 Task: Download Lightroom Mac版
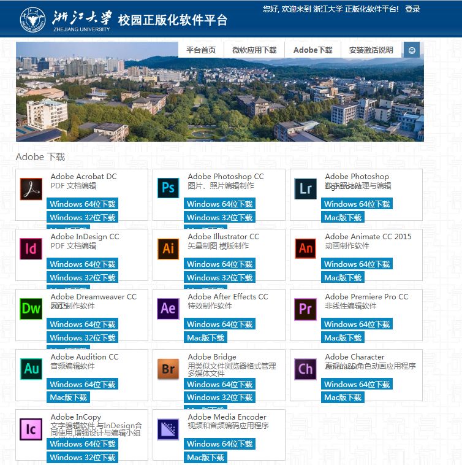click(x=343, y=217)
